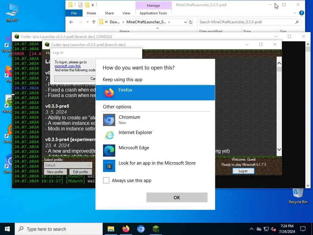Viewport: 313px width, 235px height.
Task: Open the network status tray icon
Action: point(266,229)
